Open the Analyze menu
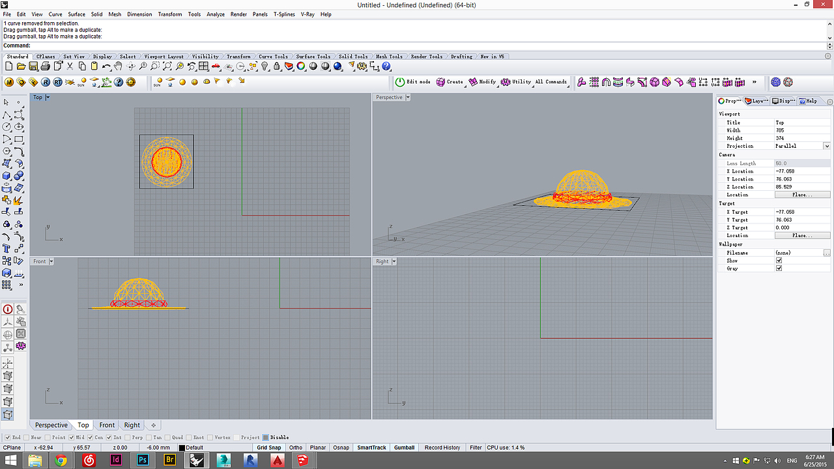The height and width of the screenshot is (469, 834). (216, 14)
